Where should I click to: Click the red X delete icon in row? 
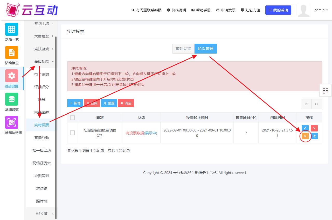click(x=314, y=128)
